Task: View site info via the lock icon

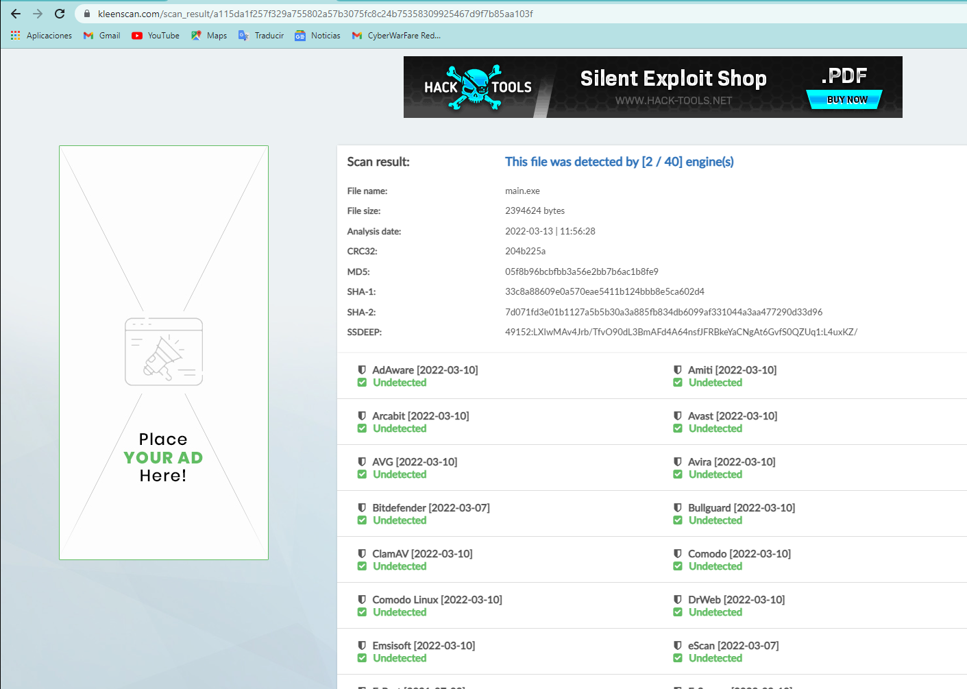Action: [x=86, y=14]
